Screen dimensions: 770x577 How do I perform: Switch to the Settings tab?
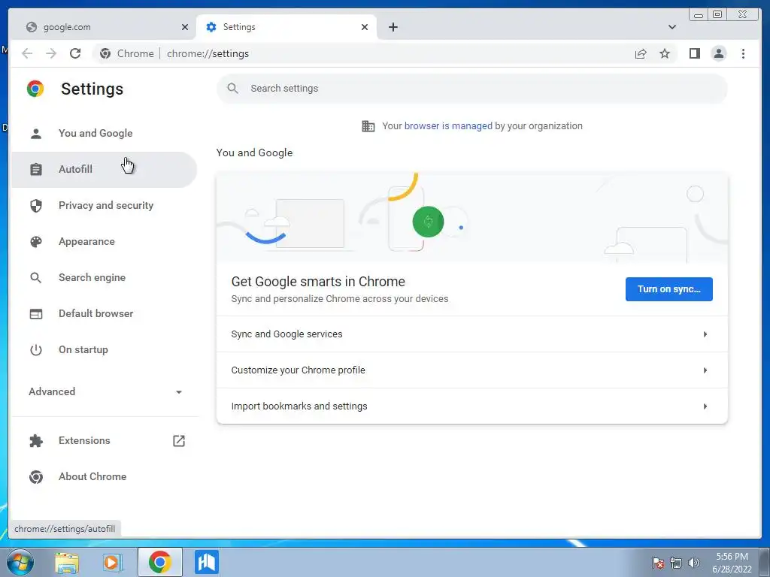click(x=286, y=27)
